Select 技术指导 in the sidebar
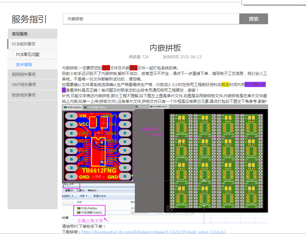 [24, 65]
